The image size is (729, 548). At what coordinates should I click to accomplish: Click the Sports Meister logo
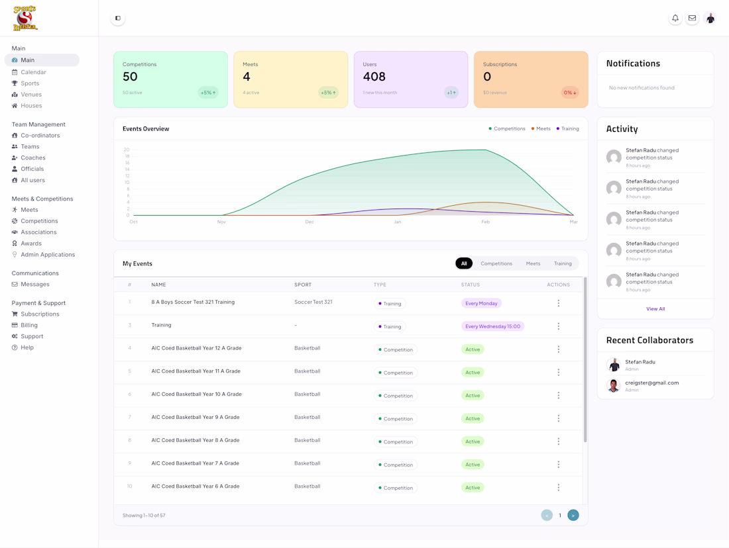pos(25,18)
